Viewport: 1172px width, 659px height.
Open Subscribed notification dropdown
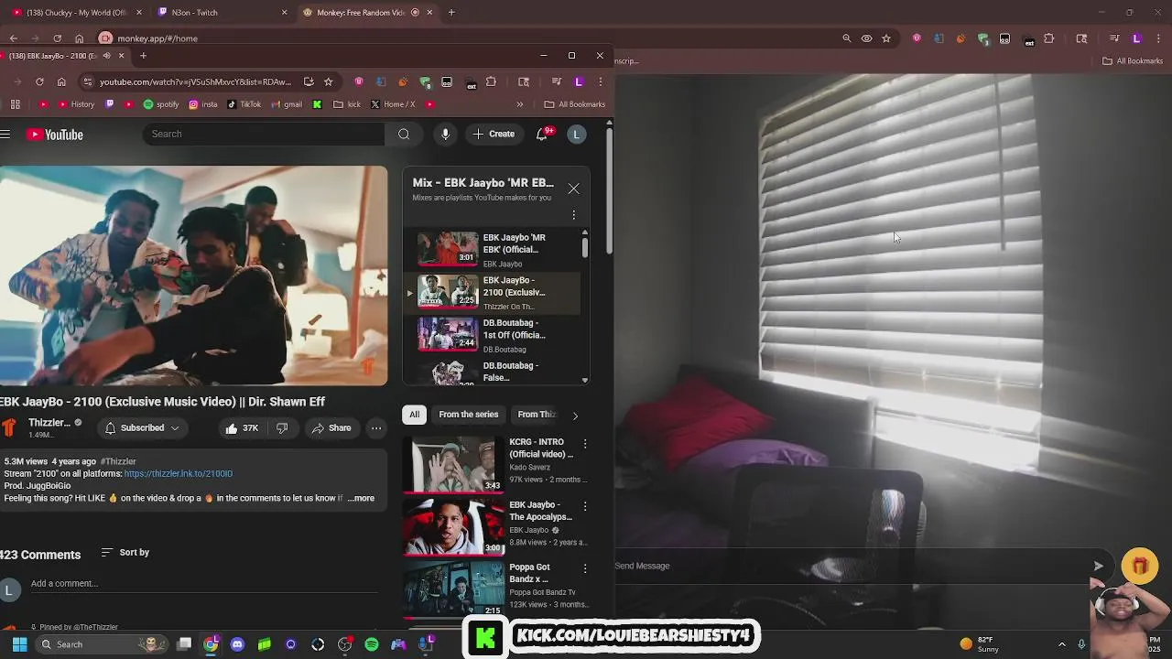pos(142,428)
